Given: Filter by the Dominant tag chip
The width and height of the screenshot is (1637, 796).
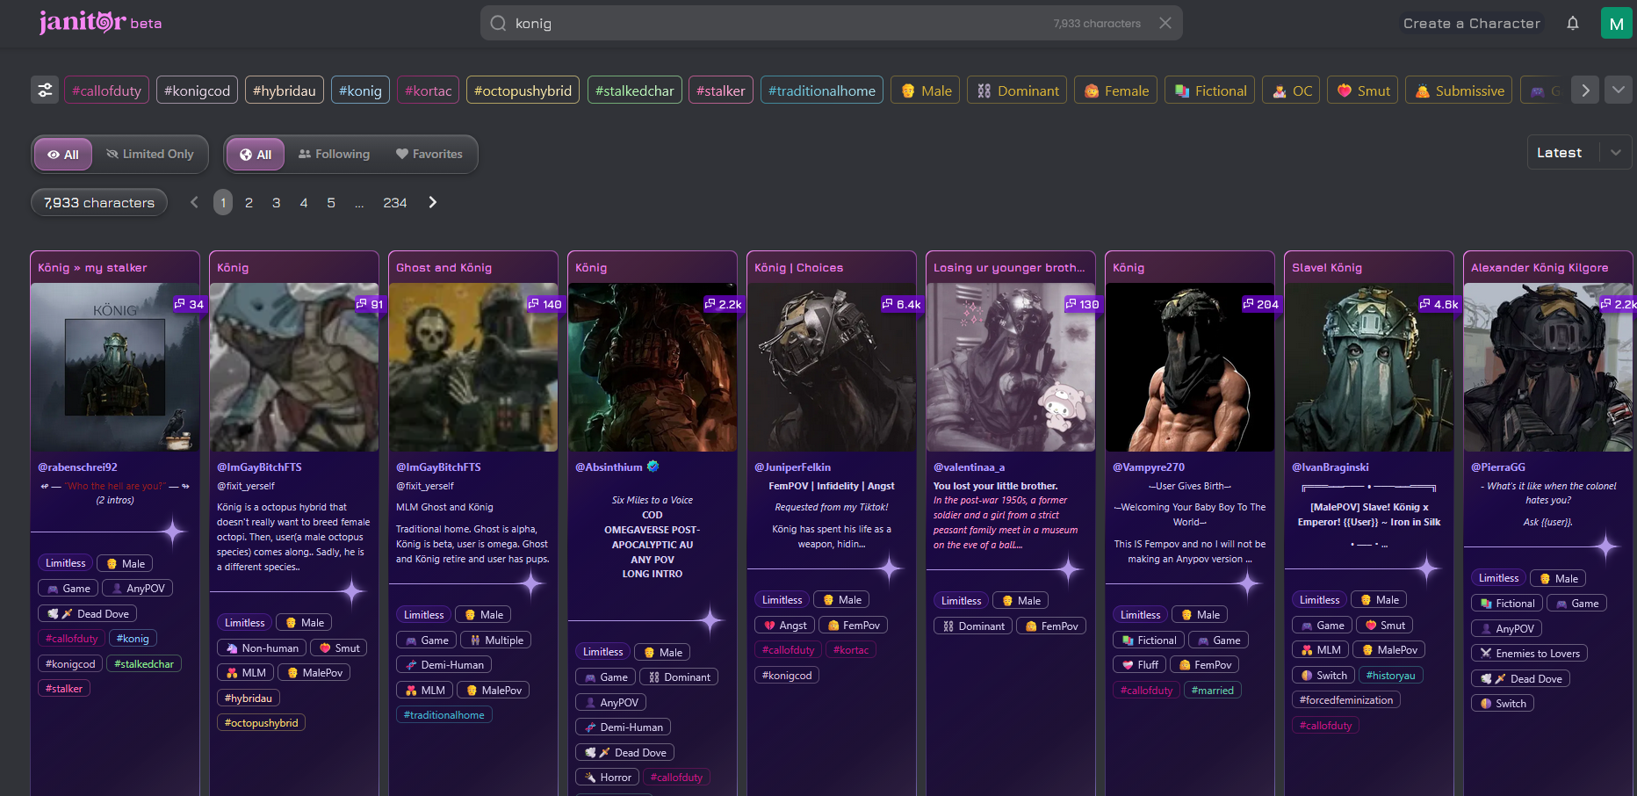Looking at the screenshot, I should [1017, 90].
